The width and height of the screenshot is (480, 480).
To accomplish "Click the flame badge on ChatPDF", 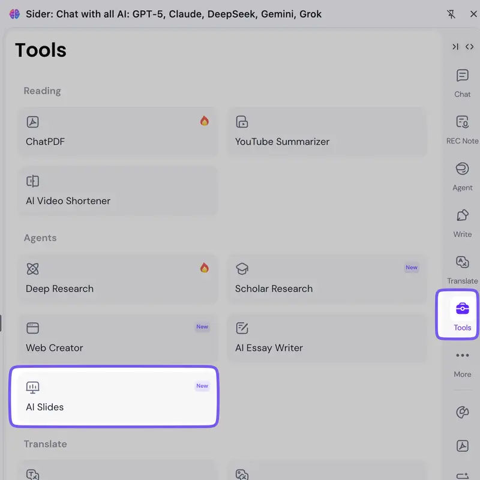I will (x=205, y=121).
